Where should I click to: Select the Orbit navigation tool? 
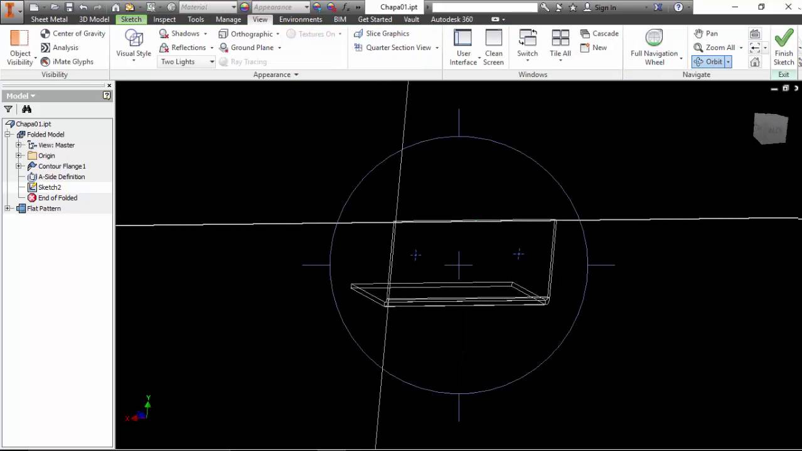click(x=708, y=61)
